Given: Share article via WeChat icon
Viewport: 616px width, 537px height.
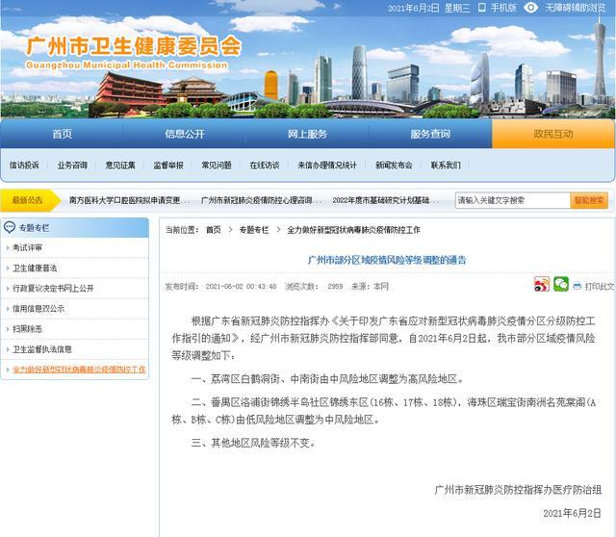Looking at the screenshot, I should 560,285.
